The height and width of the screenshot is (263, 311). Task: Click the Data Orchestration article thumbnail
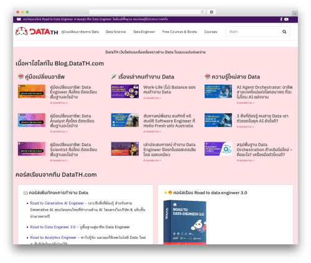[218, 149]
